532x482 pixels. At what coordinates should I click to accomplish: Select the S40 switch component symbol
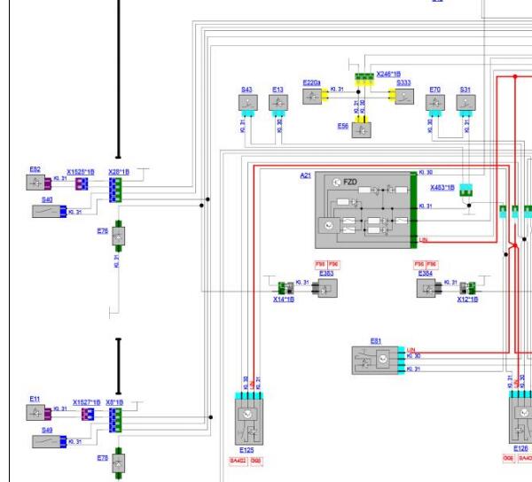pyautogui.click(x=47, y=212)
